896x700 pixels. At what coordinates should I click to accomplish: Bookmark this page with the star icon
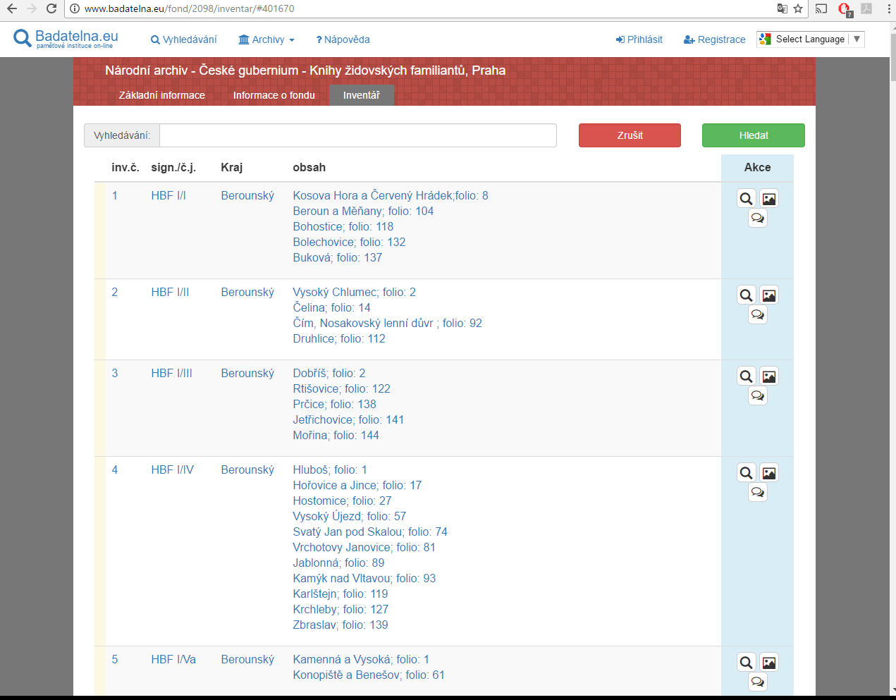pyautogui.click(x=798, y=8)
